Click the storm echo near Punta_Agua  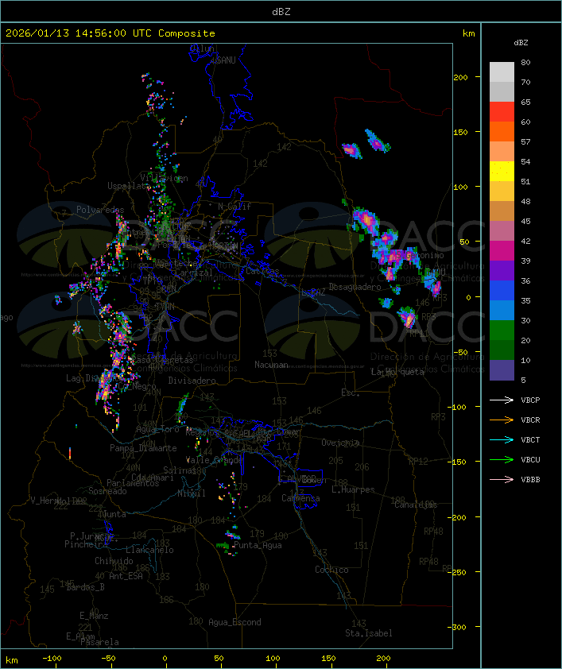click(x=231, y=535)
